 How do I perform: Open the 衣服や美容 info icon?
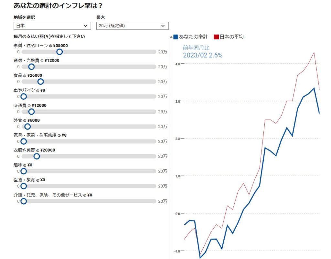point(38,151)
